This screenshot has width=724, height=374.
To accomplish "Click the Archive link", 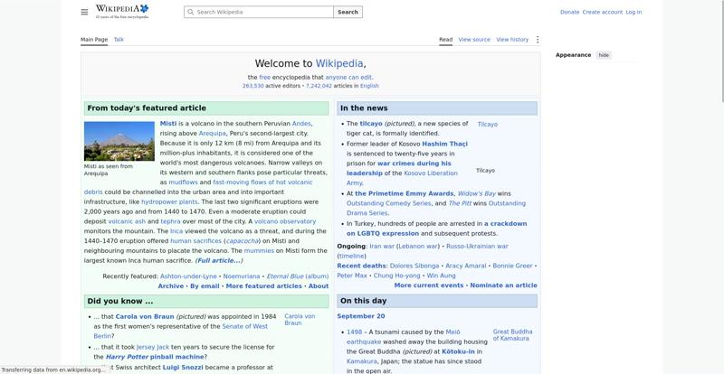I will click(170, 285).
